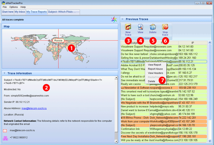
Task: Select the Really win casino row
Action: pyautogui.click(x=164, y=84)
